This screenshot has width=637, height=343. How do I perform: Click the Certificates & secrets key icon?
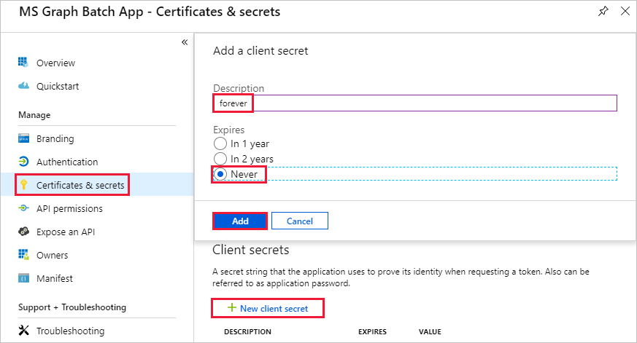[23, 185]
